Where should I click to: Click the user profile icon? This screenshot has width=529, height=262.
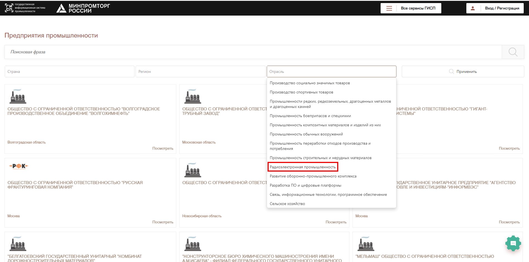click(x=472, y=8)
